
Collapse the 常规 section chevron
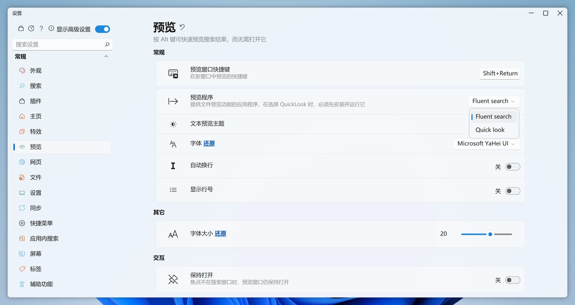106,57
